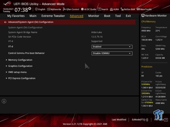Screen dimensions: 170x127
Task: Click the 5200 MHz DRAM Freq value
Action: point(160,49)
